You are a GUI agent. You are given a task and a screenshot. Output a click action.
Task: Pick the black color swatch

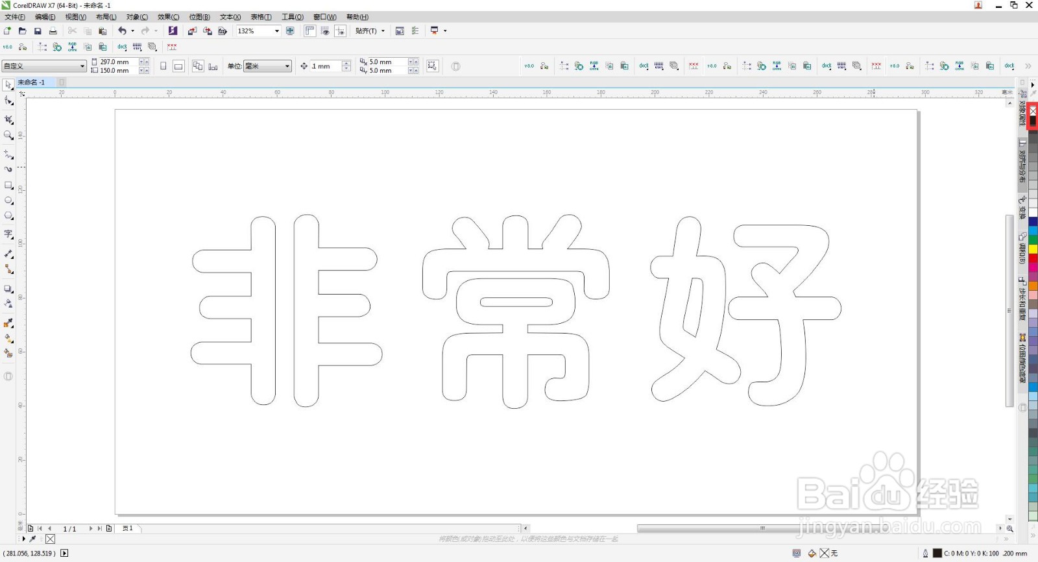tap(1033, 121)
